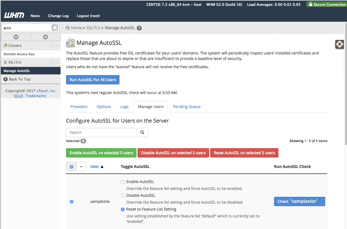Toggle the select-all users checkbox
The height and width of the screenshot is (229, 347).
72,167
